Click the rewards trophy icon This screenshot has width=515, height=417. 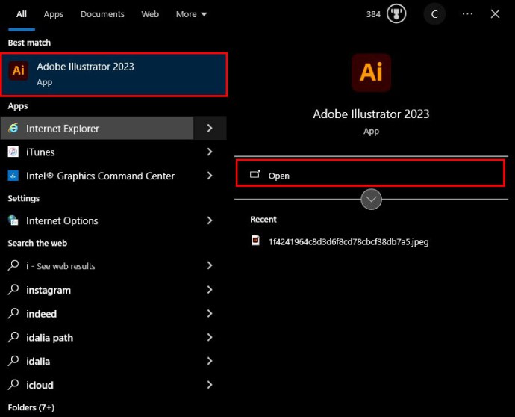point(396,14)
